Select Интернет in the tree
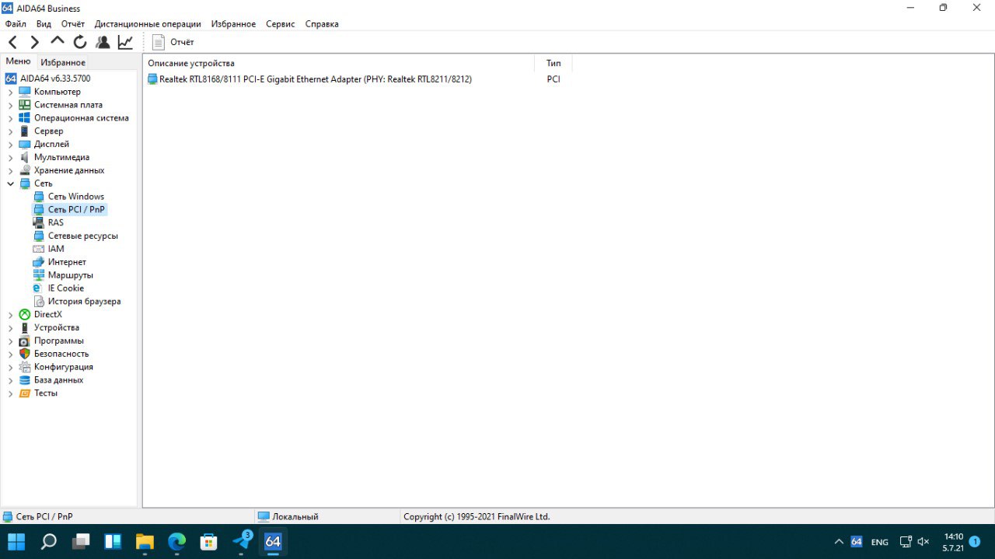 tap(67, 262)
